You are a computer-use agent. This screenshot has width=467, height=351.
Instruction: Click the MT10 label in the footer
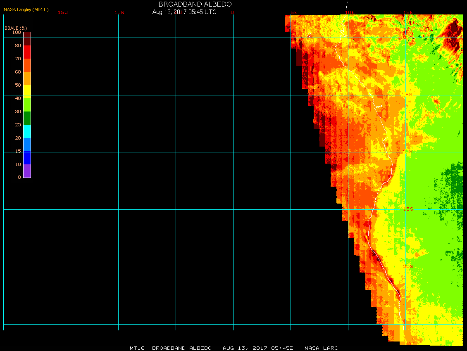pyautogui.click(x=137, y=348)
